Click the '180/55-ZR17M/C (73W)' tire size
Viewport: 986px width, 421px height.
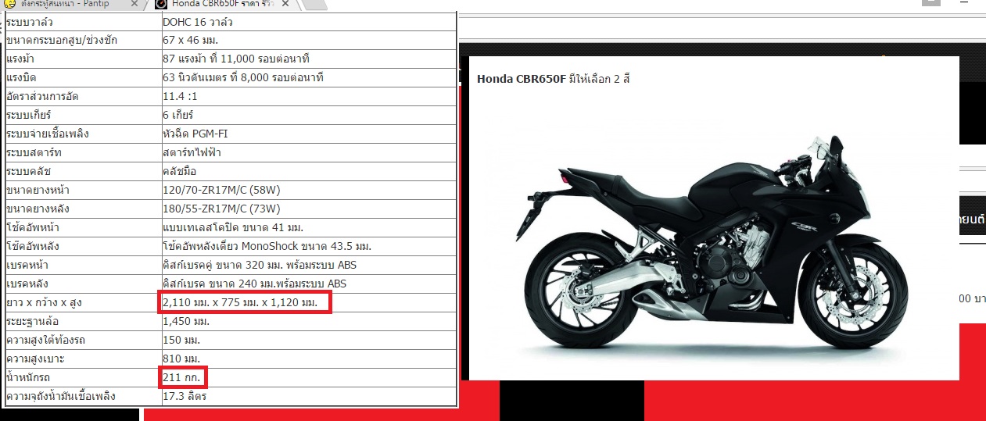coord(221,209)
